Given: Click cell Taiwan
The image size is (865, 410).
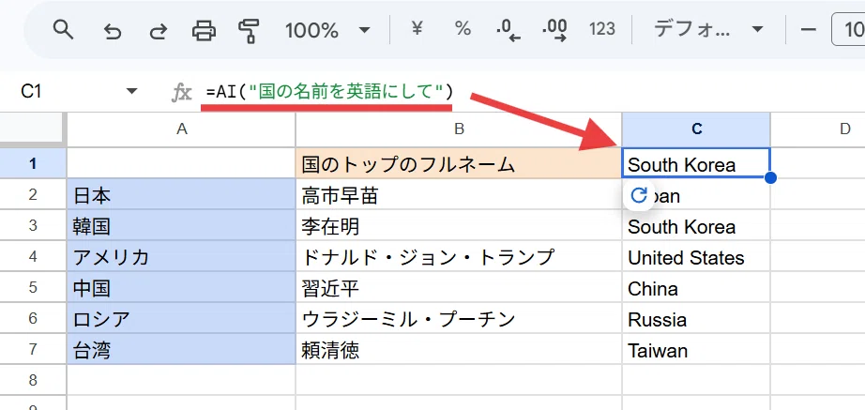Looking at the screenshot, I should (x=696, y=349).
